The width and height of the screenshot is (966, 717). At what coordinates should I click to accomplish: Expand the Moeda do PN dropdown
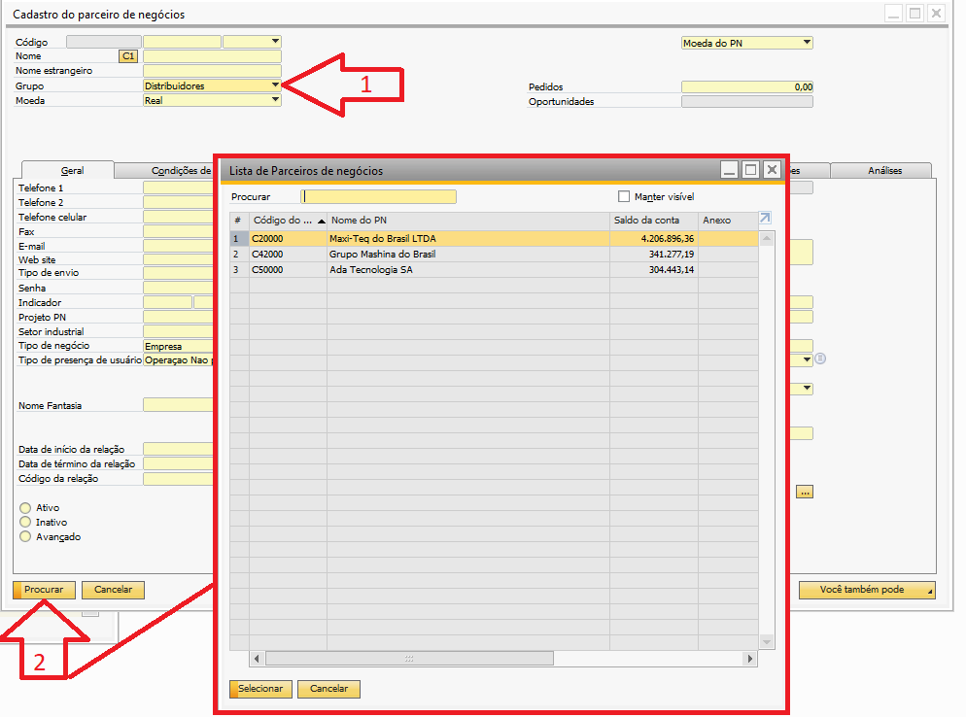[807, 43]
